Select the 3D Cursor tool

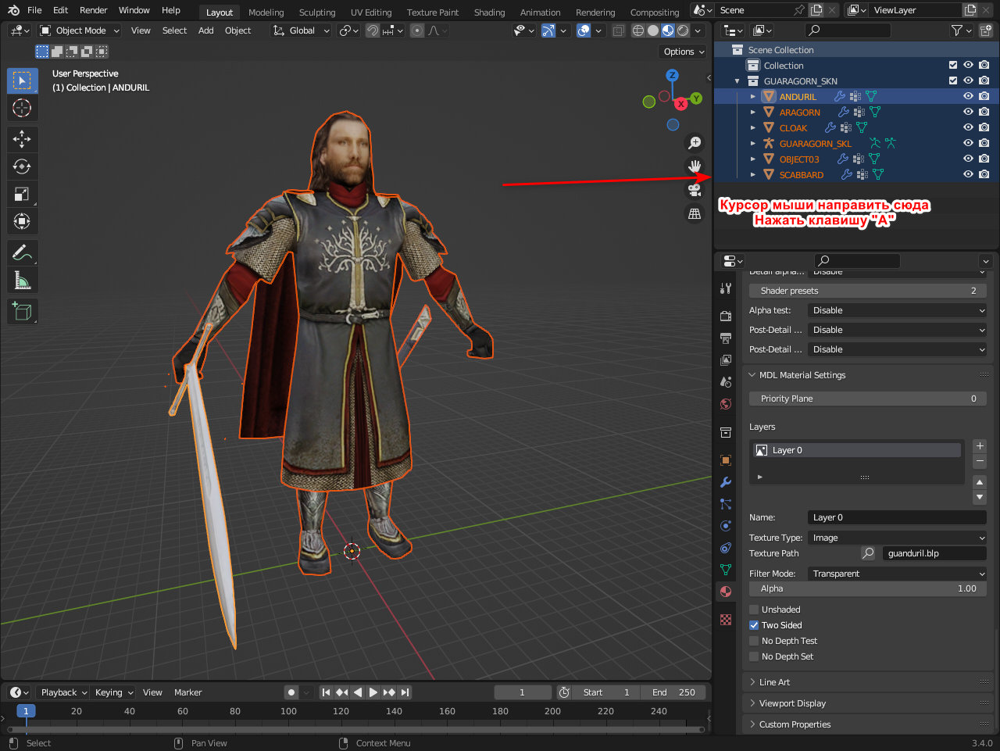click(x=22, y=108)
